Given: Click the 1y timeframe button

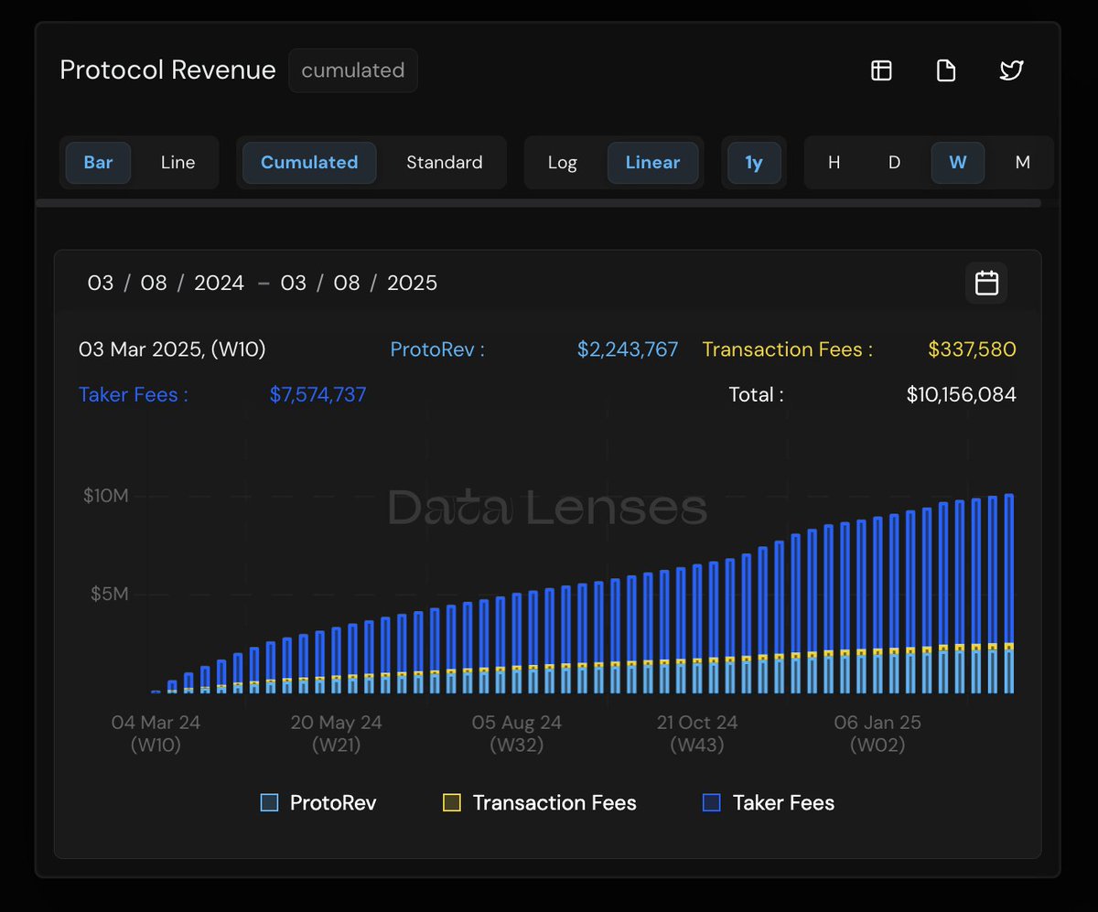Looking at the screenshot, I should pyautogui.click(x=754, y=162).
